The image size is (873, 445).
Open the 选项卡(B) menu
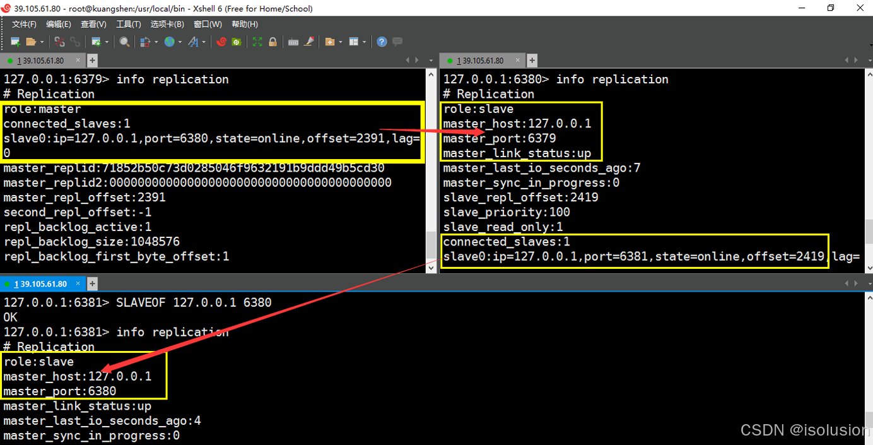click(167, 24)
